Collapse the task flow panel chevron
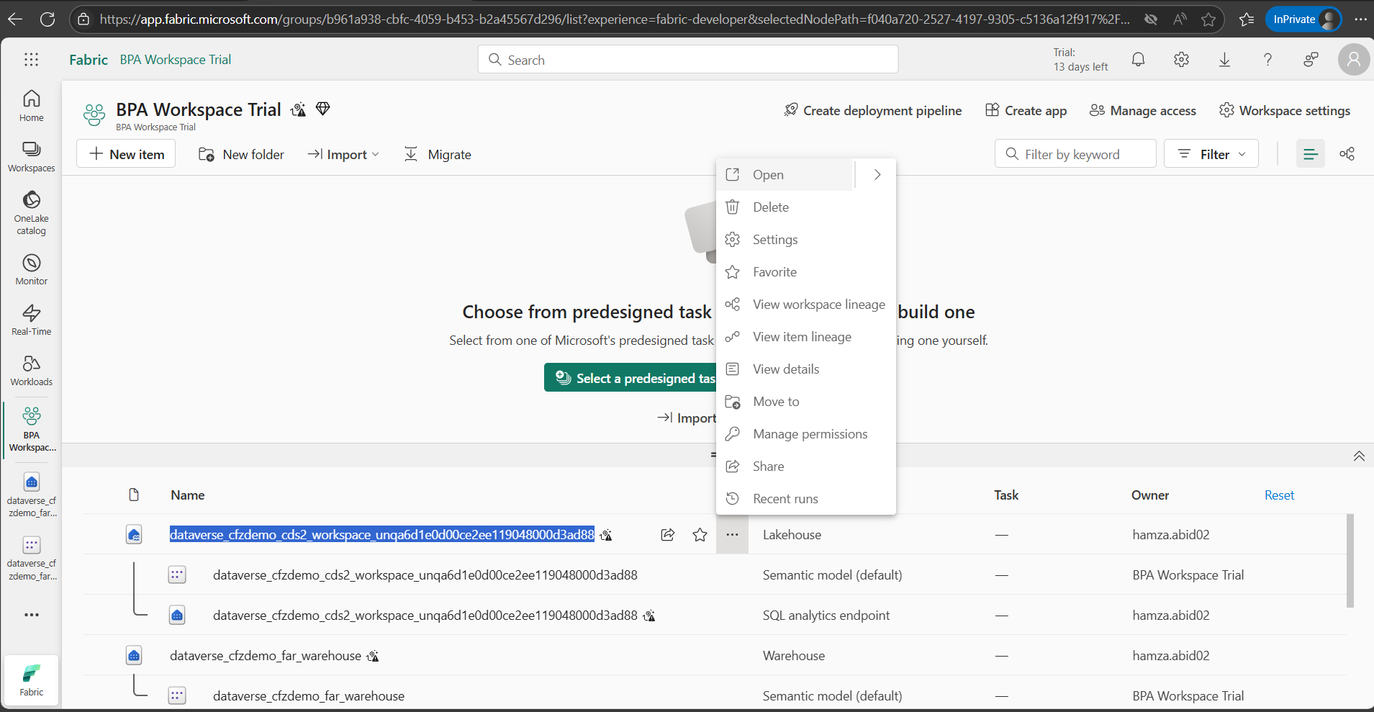1374x712 pixels. (x=1359, y=456)
